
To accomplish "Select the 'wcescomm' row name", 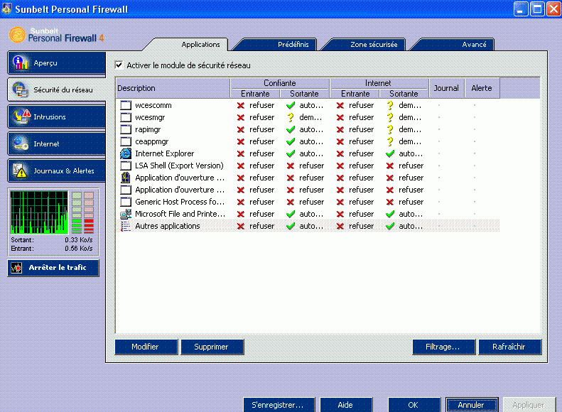I will tap(153, 105).
